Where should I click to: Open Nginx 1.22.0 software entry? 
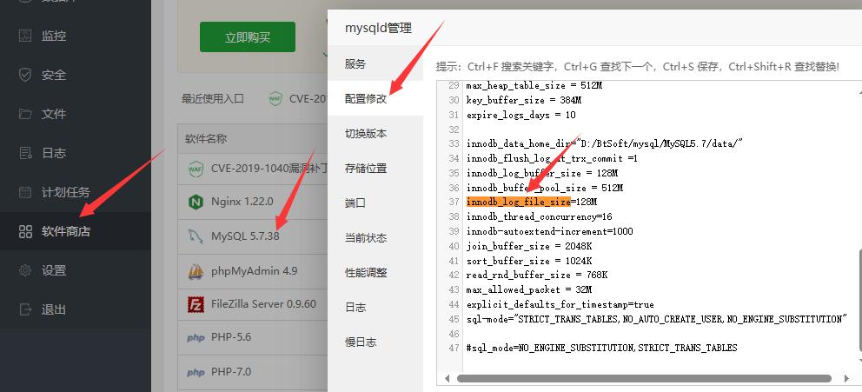pos(242,202)
